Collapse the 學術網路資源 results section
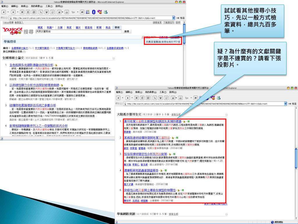 (226, 214)
